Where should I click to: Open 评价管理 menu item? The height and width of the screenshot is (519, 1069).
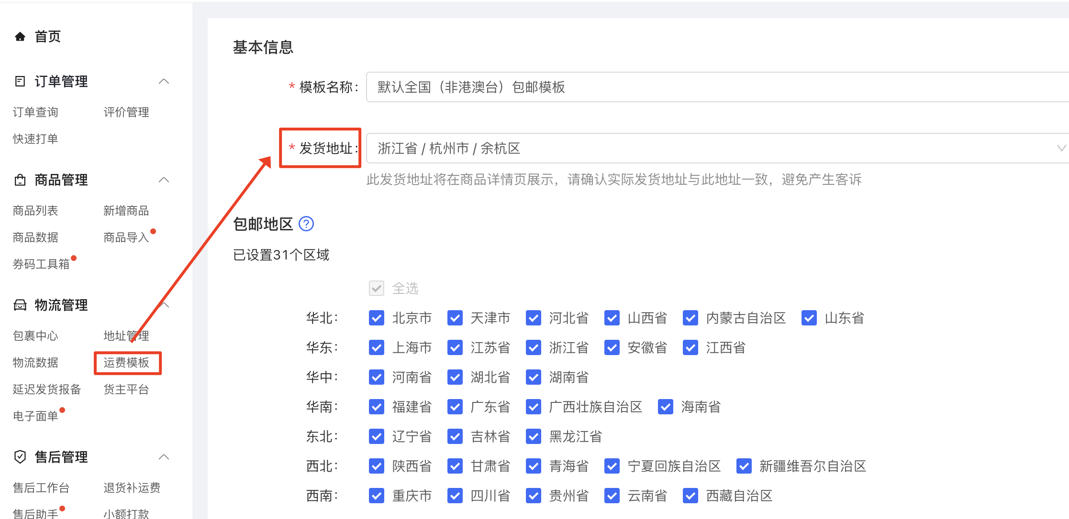click(x=126, y=112)
